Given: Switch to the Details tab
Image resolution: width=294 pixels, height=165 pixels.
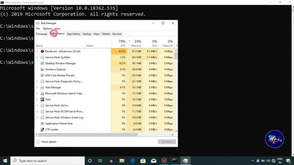Looking at the screenshot, I should coord(106,34).
